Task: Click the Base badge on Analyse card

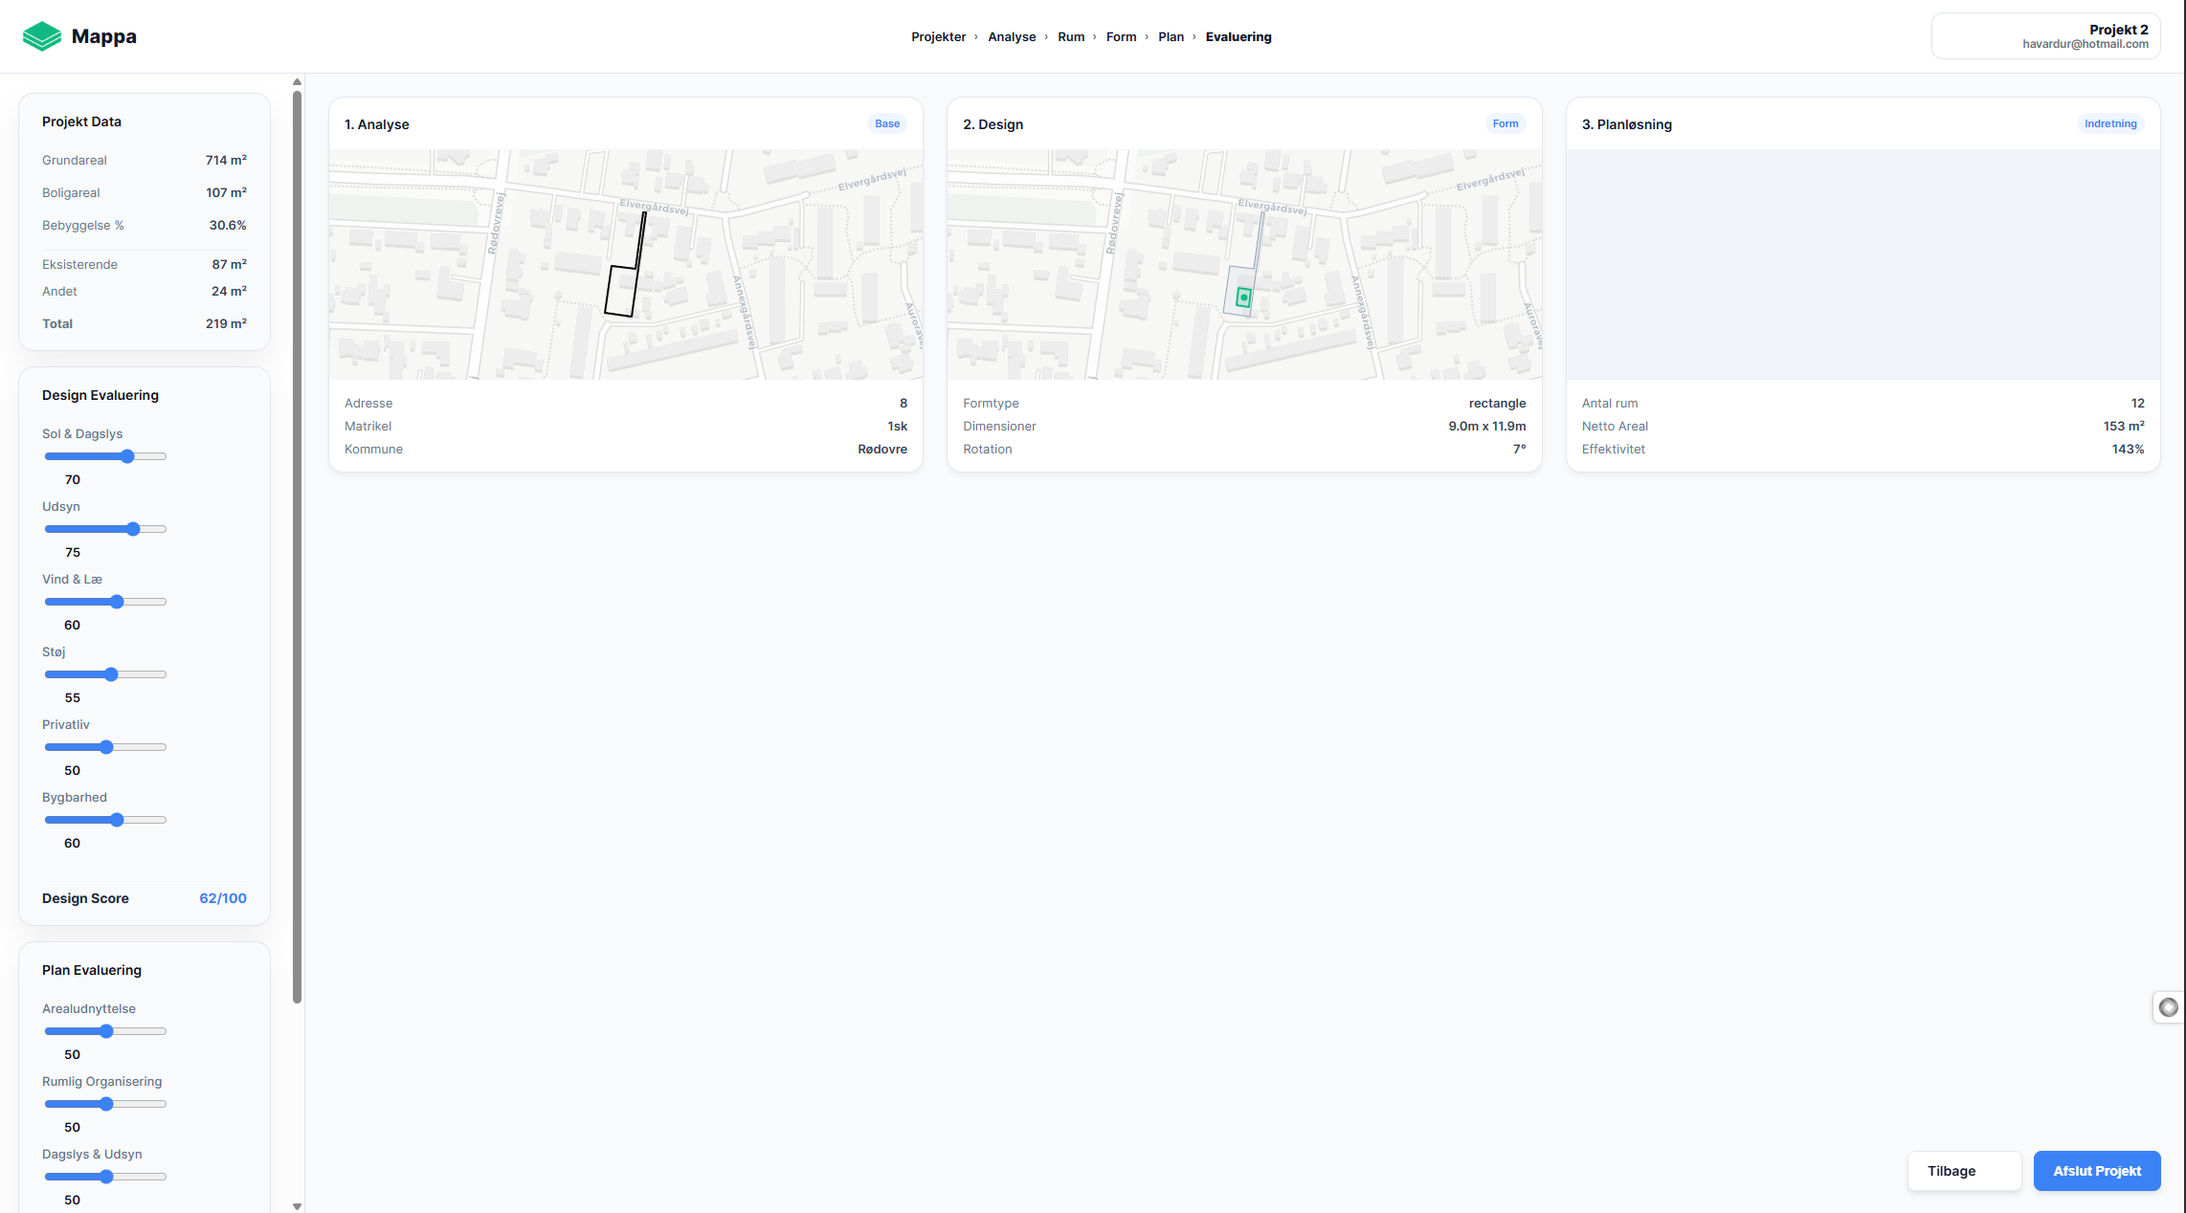Action: tap(886, 123)
